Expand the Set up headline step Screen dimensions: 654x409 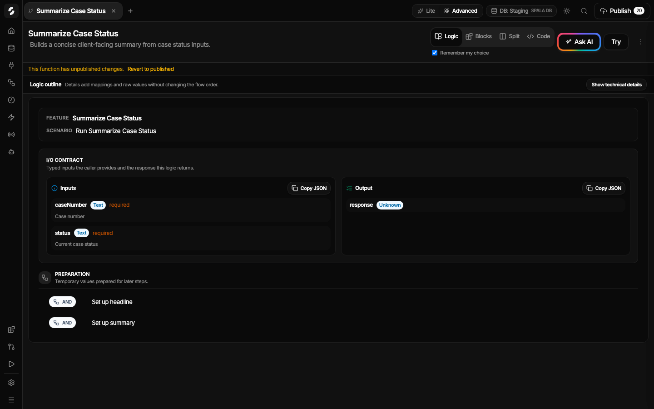(x=112, y=302)
